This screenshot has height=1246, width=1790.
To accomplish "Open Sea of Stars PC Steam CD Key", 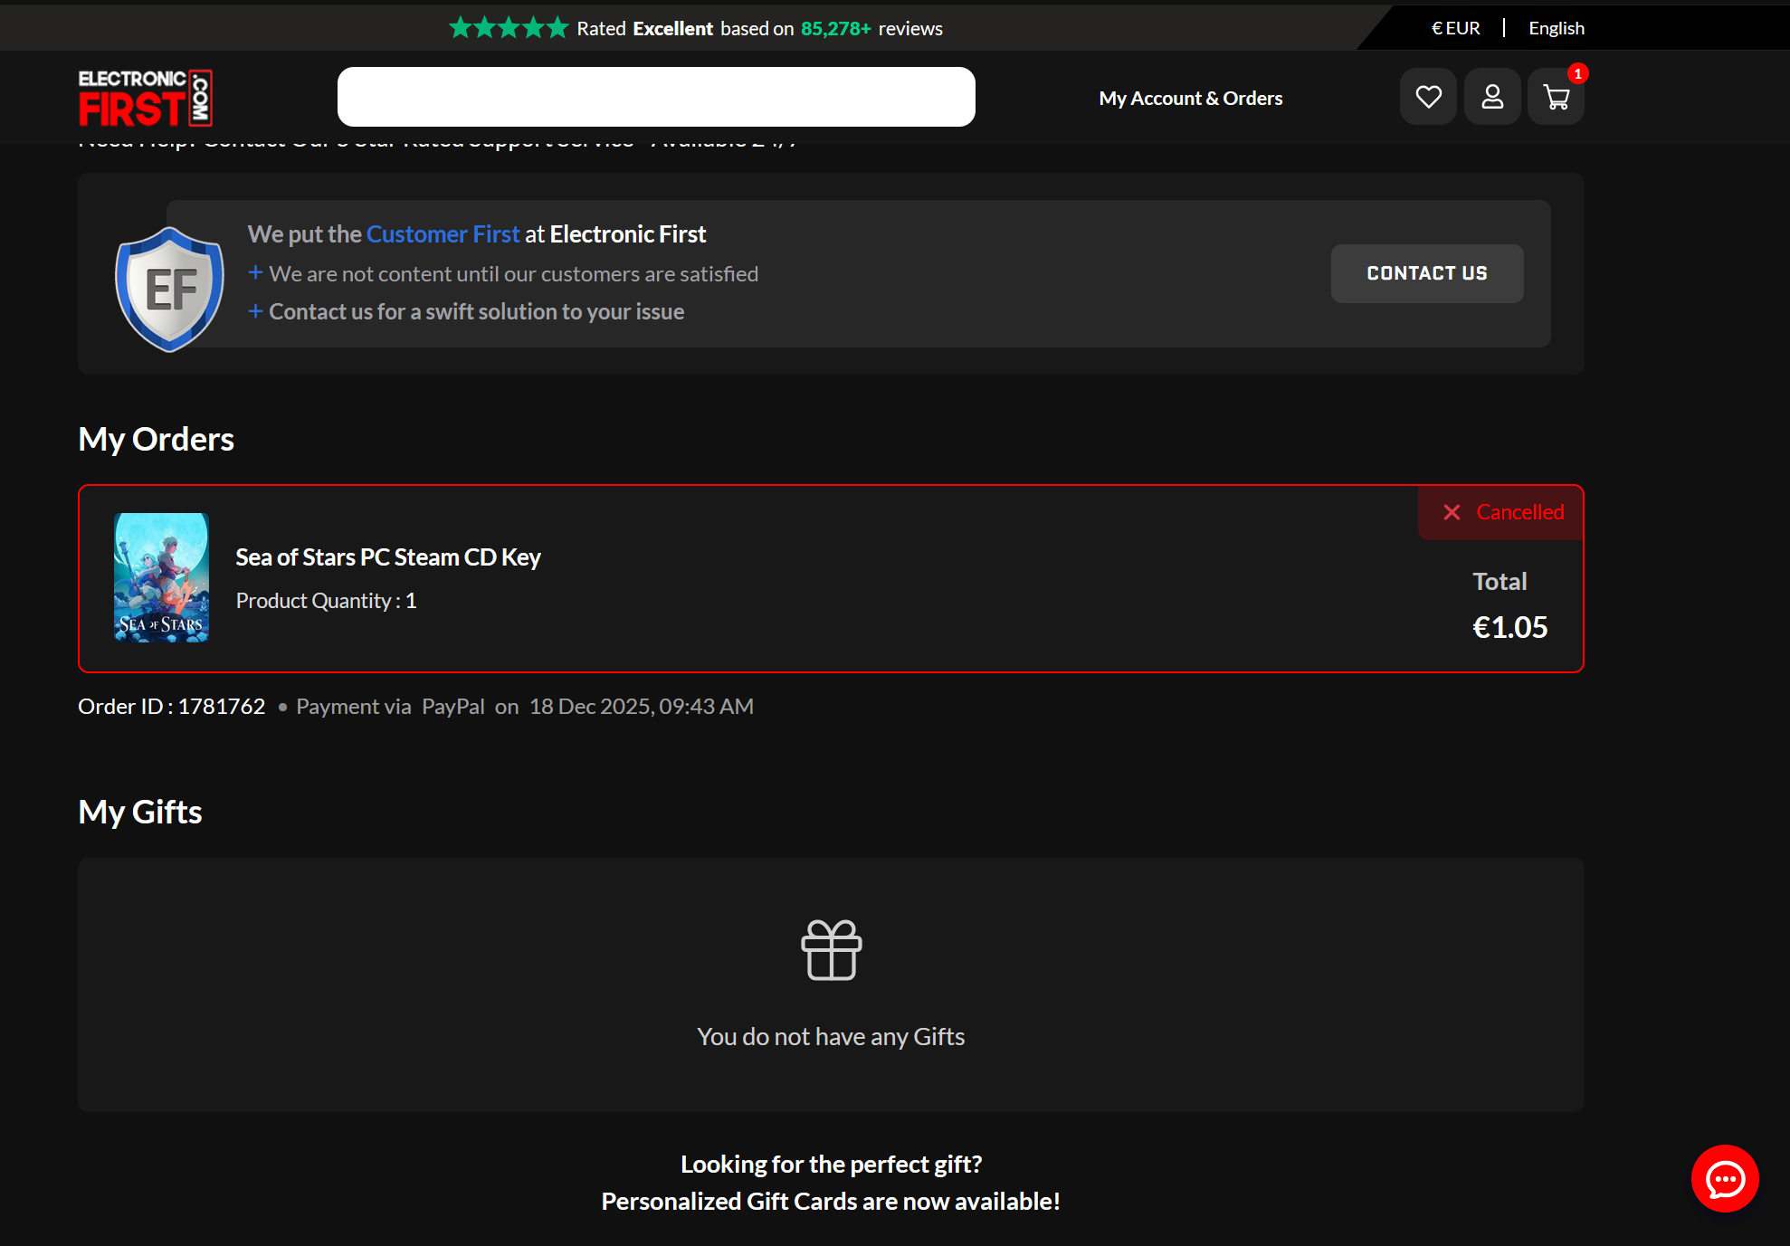I will point(388,557).
